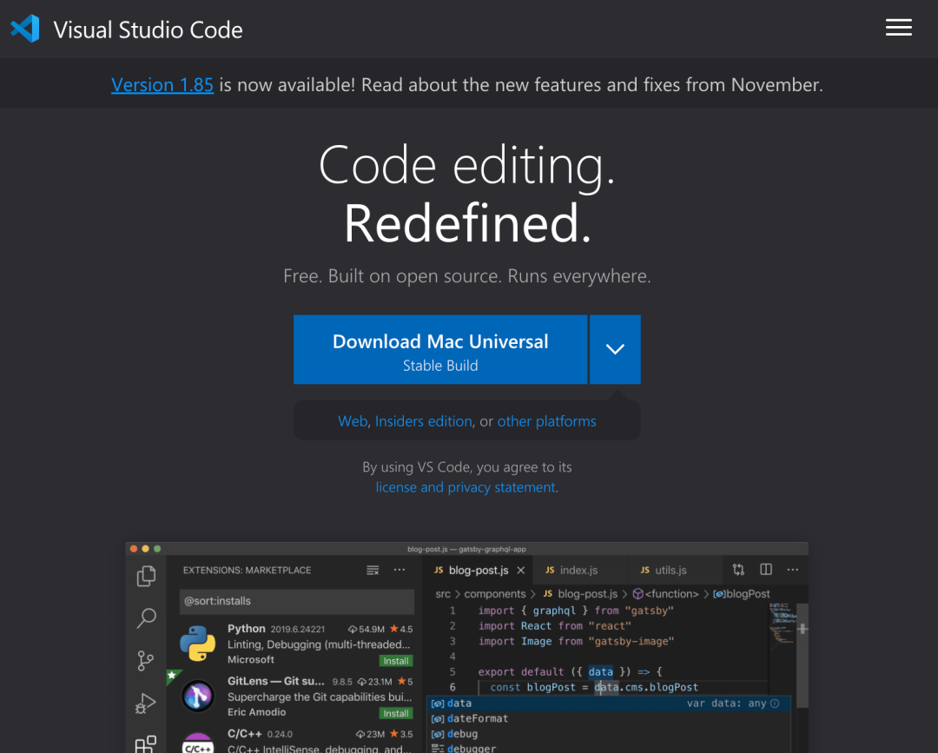
Task: Select the debugger autocomplete suggestion
Action: [x=608, y=748]
